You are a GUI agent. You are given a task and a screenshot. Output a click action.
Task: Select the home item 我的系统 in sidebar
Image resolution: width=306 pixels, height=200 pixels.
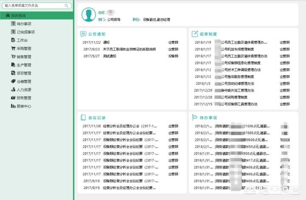(37, 15)
